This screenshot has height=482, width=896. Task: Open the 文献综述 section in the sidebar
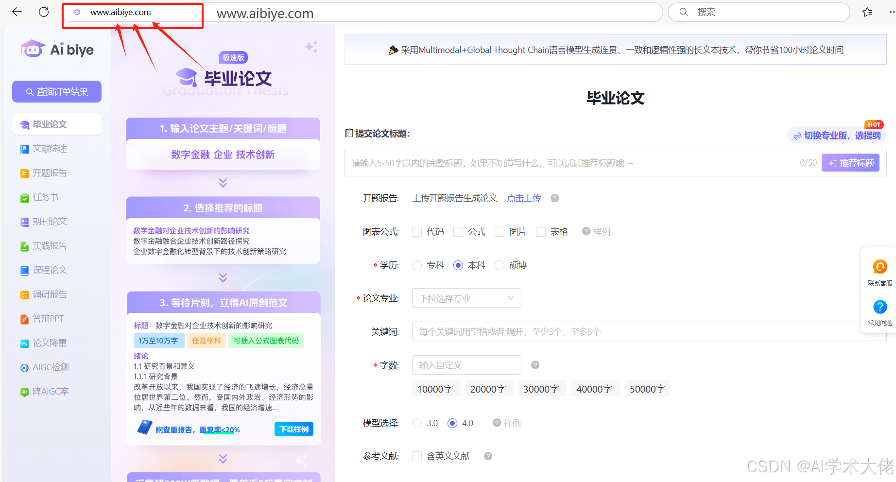(x=50, y=148)
